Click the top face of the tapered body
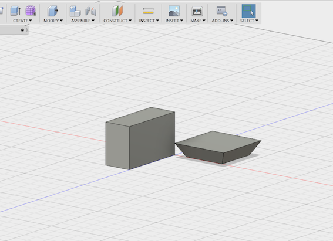This screenshot has height=241, width=333. pos(218,141)
